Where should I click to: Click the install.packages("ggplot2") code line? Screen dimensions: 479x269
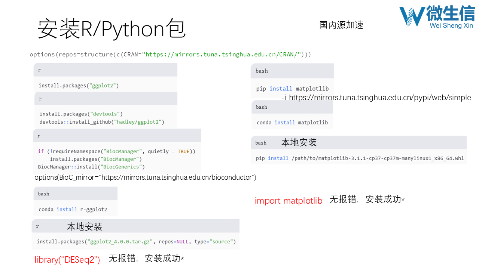(79, 86)
